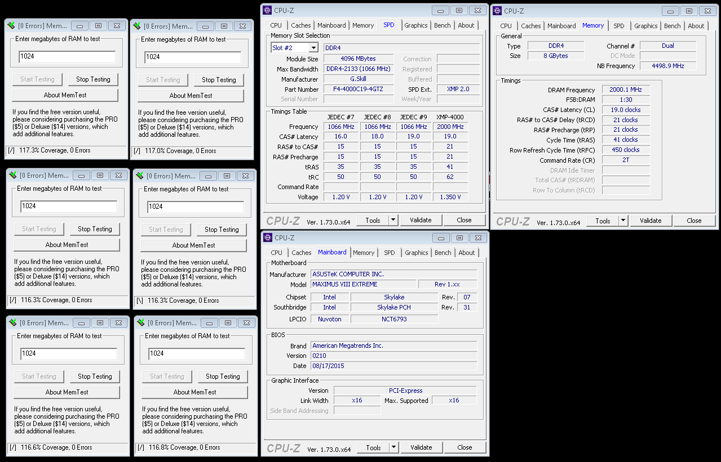Screen dimensions: 721x462
Task: Open the Memory tab in the Mainboard window
Action: [x=364, y=253]
